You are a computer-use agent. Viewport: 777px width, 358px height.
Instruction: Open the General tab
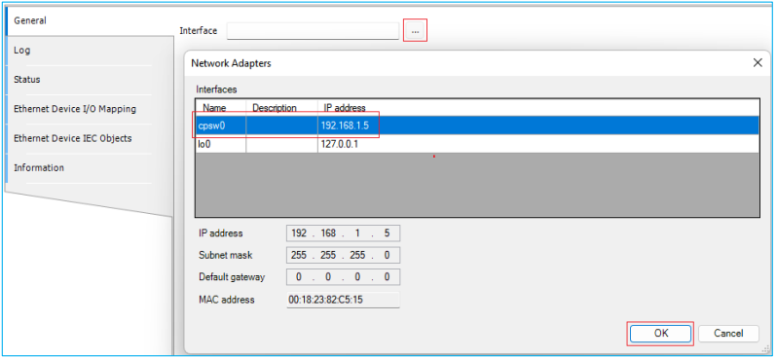tap(90, 20)
